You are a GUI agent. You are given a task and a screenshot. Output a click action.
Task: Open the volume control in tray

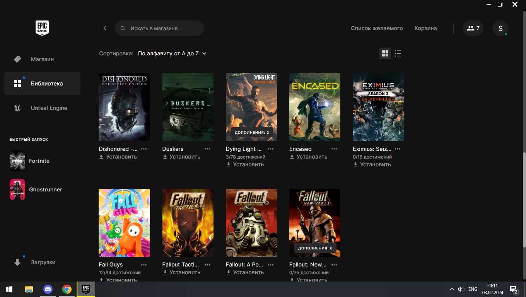coord(461,289)
